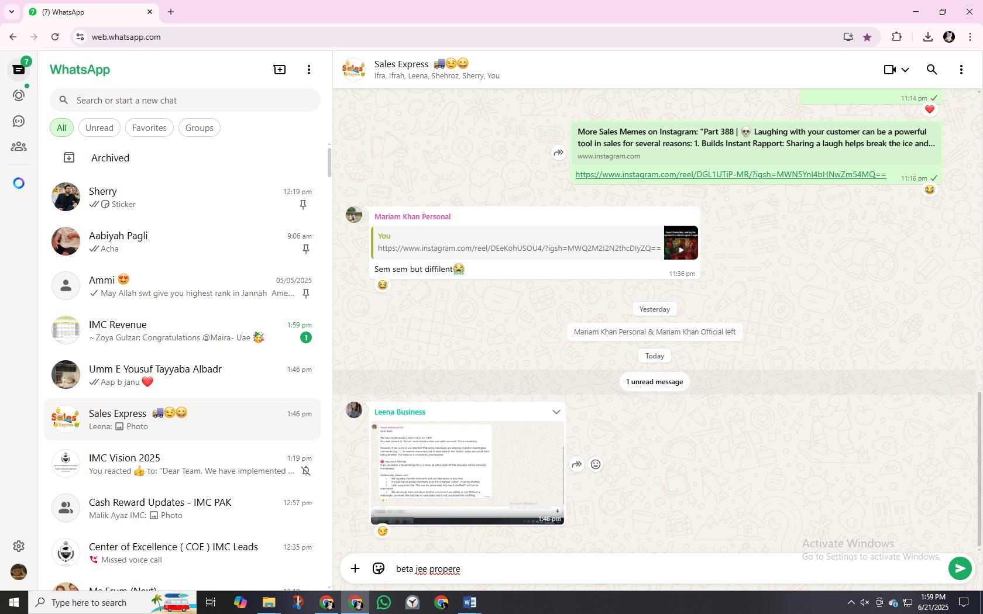
Task: Start a new chat icon
Action: point(280,70)
